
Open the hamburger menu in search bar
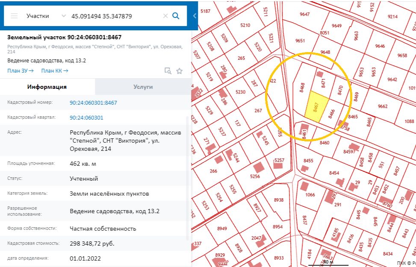click(15, 16)
